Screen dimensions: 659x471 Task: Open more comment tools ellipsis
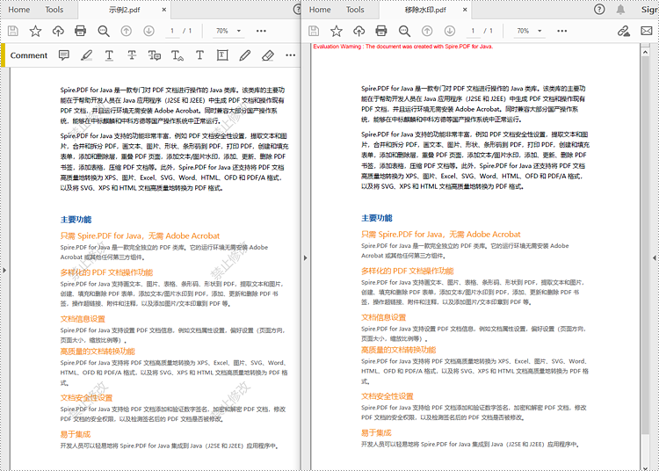click(291, 55)
